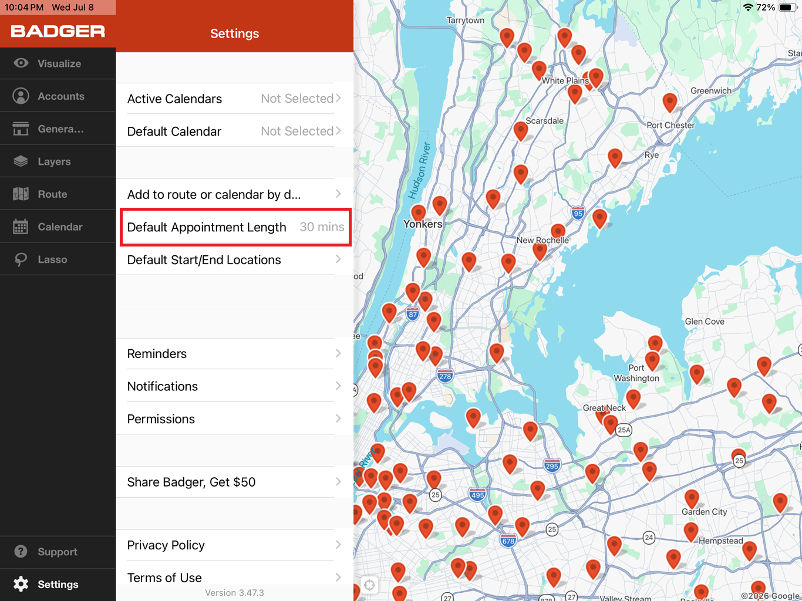Click the Calendar grid icon
Viewport: 802px width, 601px height.
point(21,227)
